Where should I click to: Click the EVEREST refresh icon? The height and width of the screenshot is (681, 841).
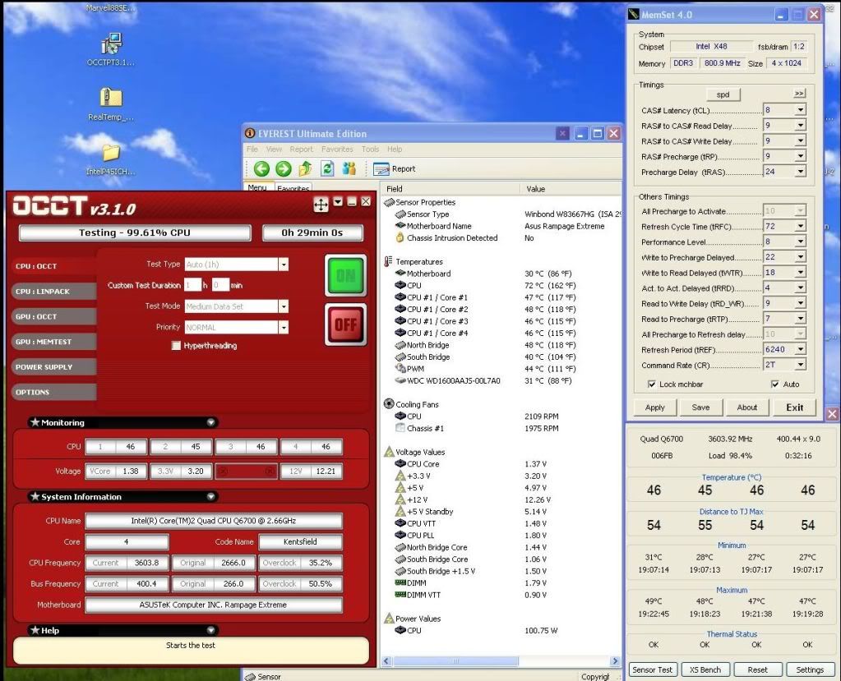(x=327, y=168)
